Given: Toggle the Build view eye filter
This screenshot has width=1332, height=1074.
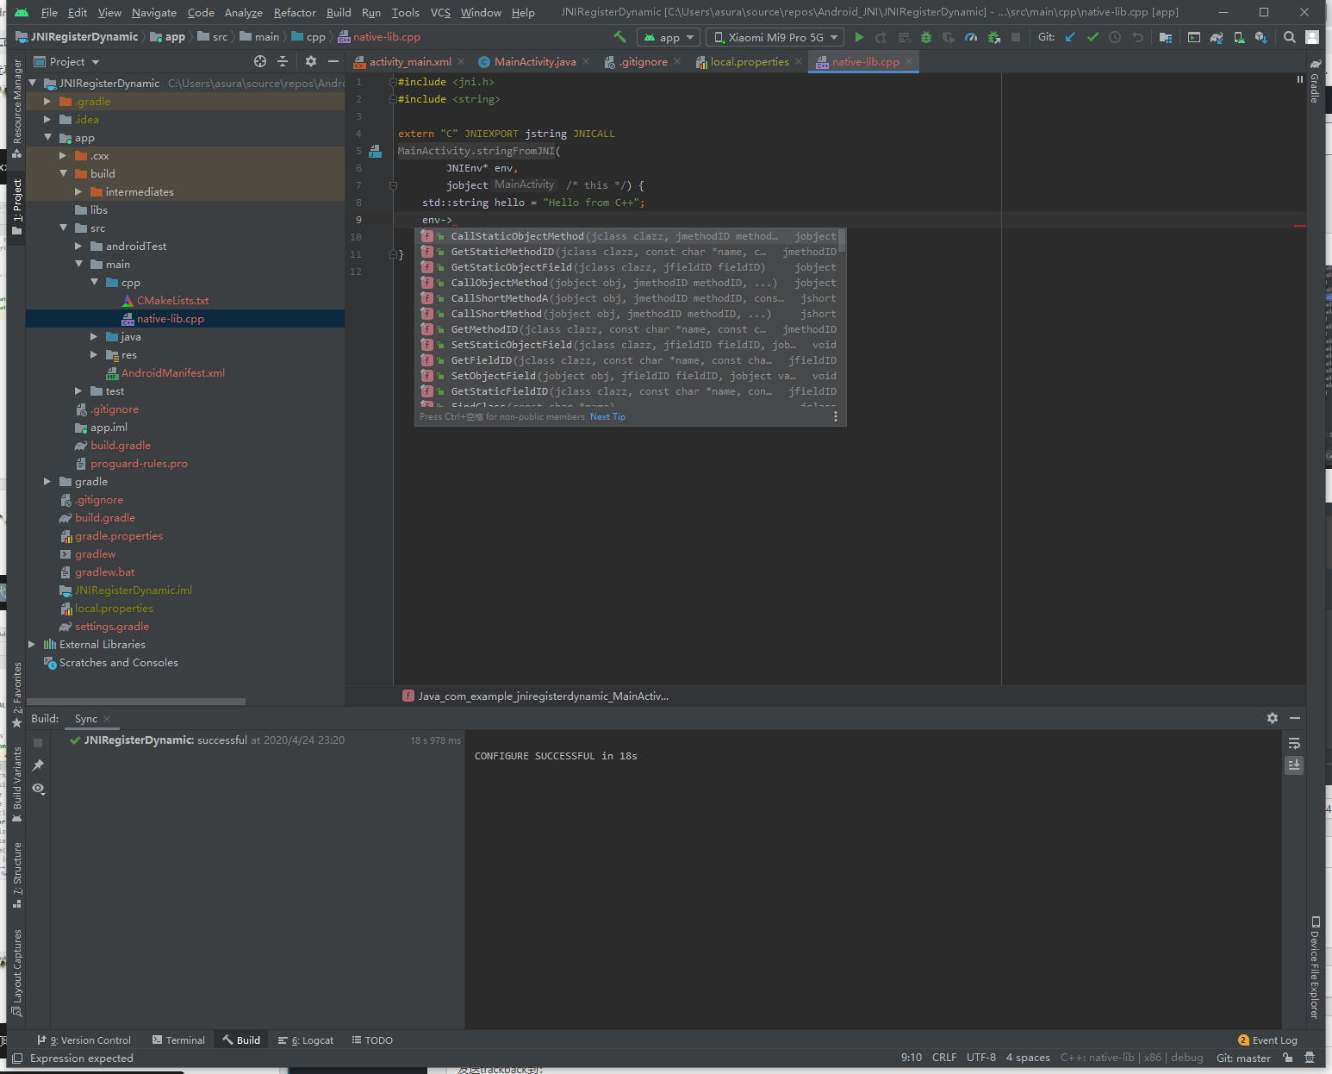Looking at the screenshot, I should click(x=38, y=789).
